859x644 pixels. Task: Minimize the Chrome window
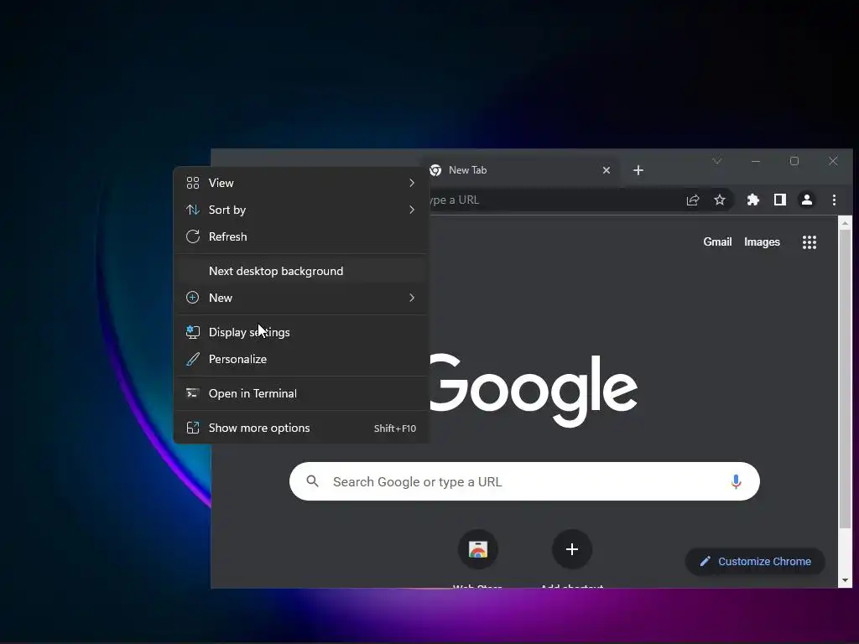point(756,161)
